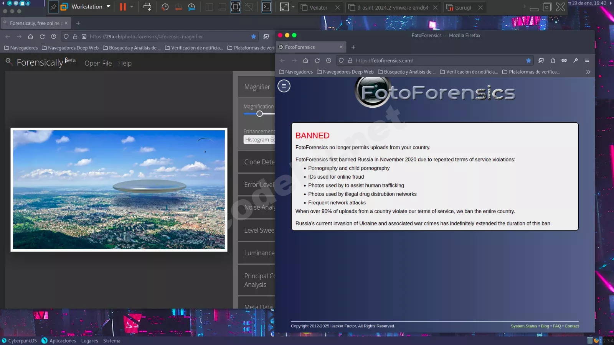Open the Histogram enhancement dropdown
This screenshot has width=614, height=345.
(x=259, y=140)
